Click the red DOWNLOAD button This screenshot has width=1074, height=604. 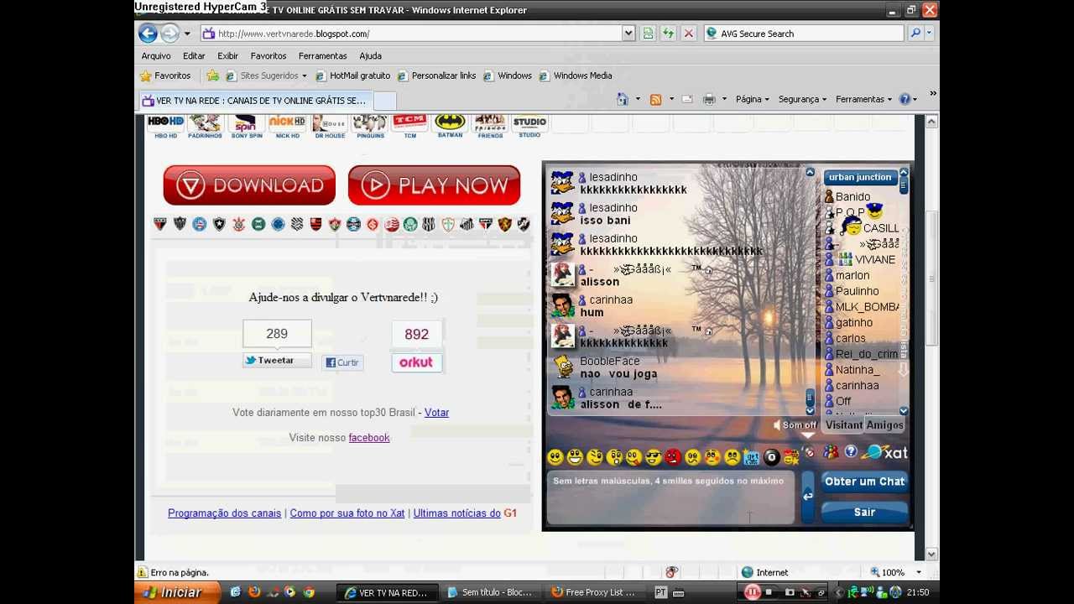pos(249,185)
